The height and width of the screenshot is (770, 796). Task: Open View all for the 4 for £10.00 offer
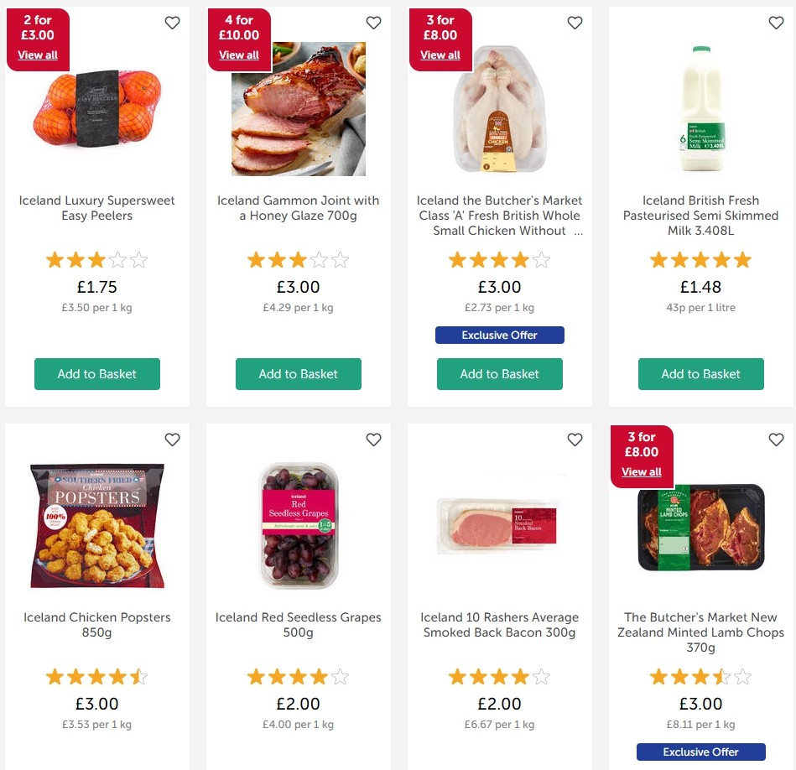(x=238, y=55)
